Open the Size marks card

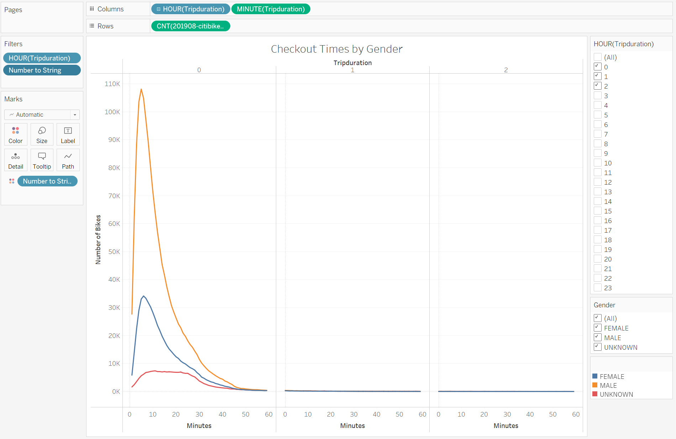pos(42,134)
